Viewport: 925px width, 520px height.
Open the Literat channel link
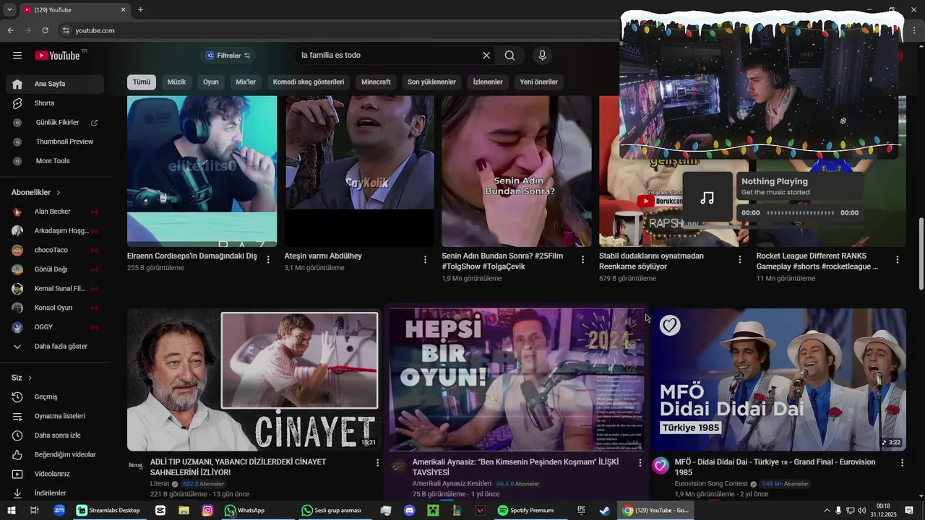pyautogui.click(x=160, y=484)
